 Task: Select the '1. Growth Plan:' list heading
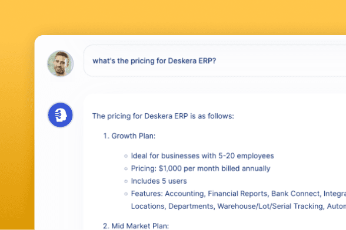129,136
